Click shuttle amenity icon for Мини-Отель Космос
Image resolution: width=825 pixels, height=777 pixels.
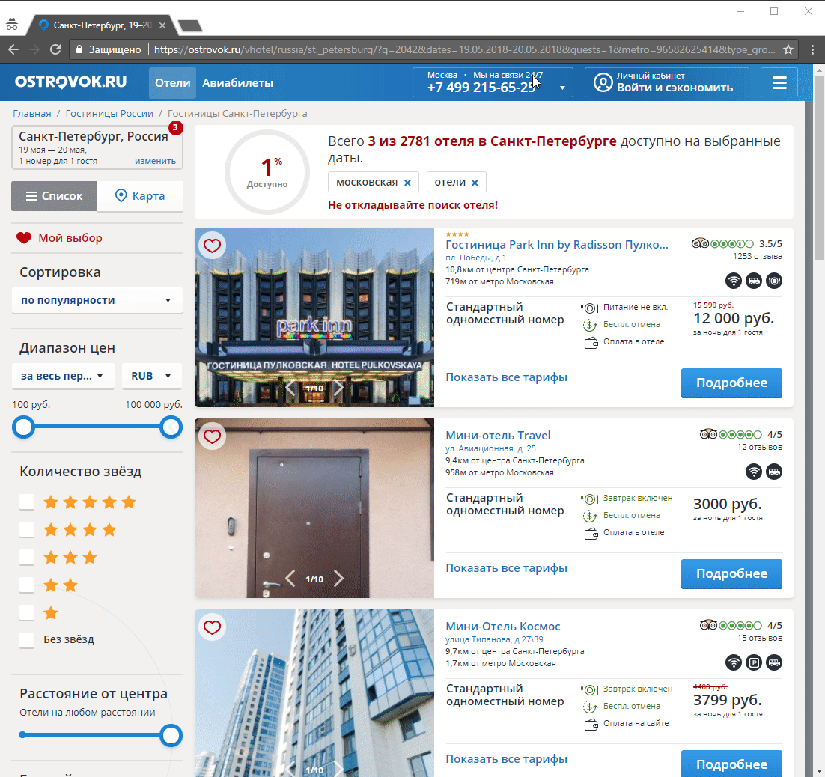pos(774,662)
